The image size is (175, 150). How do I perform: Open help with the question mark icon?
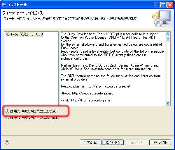pos(7,142)
